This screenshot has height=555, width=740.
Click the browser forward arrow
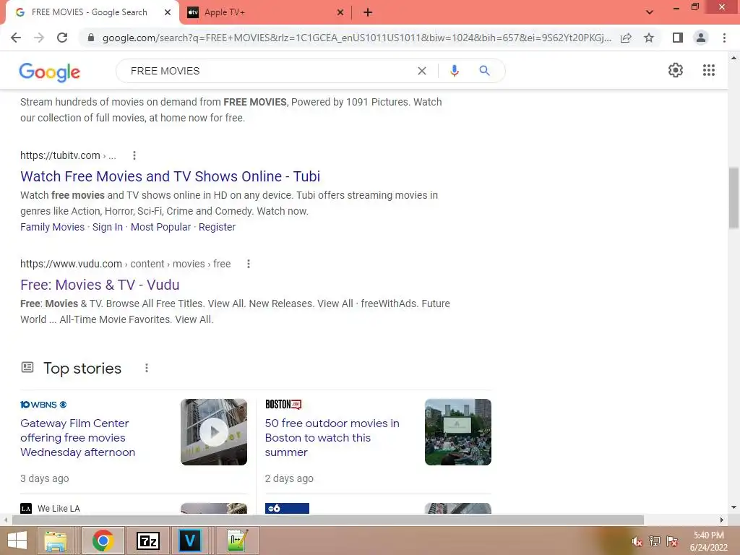coord(39,38)
